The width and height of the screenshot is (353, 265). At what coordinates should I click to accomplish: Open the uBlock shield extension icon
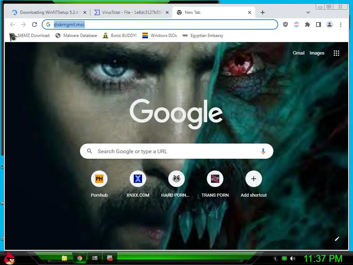point(285,24)
